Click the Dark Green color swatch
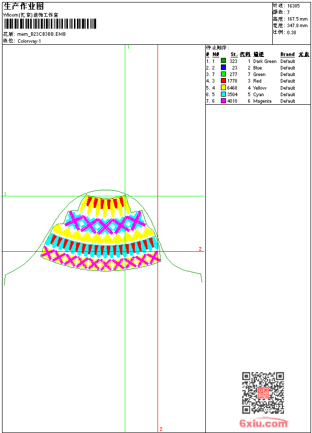Screen dimensions: 312x433 [x=223, y=61]
